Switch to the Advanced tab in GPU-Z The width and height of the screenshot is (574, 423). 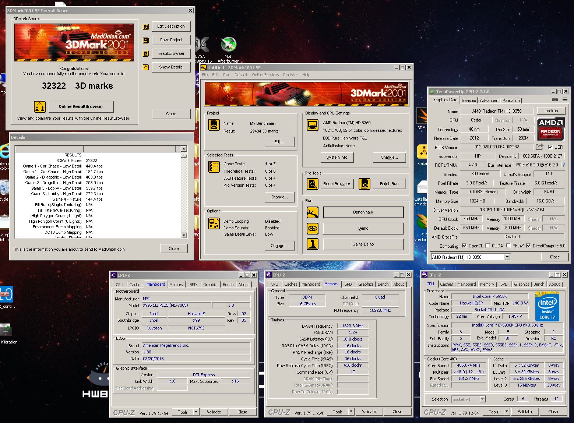(489, 100)
